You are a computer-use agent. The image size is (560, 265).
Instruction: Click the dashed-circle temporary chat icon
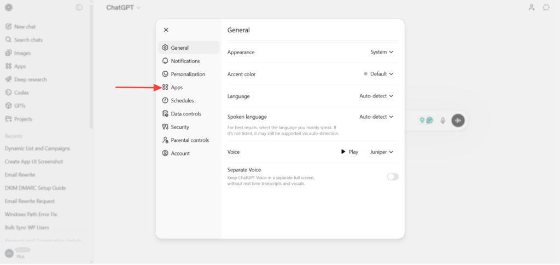(x=546, y=8)
